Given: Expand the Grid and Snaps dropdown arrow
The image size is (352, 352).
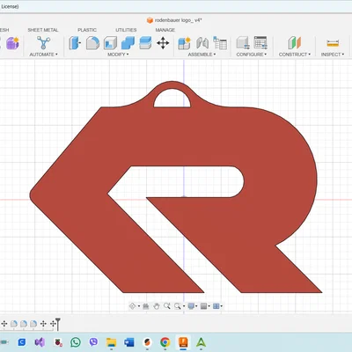Looking at the screenshot, I should (x=209, y=306).
